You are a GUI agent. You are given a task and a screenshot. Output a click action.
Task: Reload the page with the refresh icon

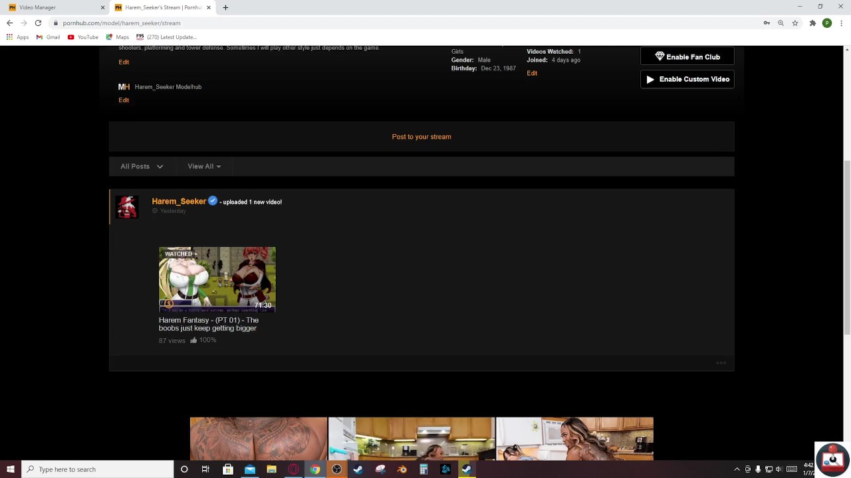click(38, 23)
